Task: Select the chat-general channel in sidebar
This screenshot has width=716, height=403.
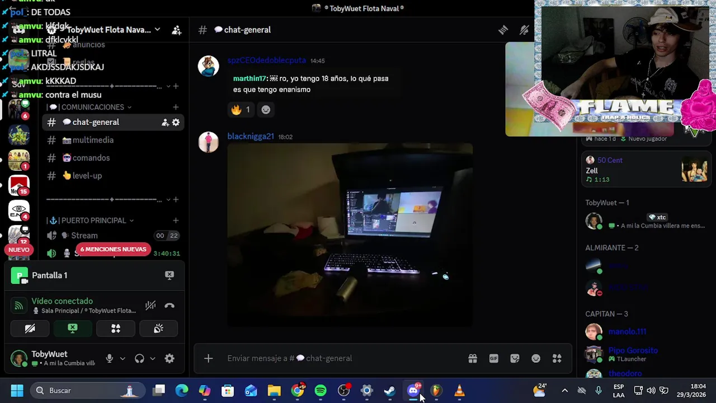Action: (x=114, y=122)
